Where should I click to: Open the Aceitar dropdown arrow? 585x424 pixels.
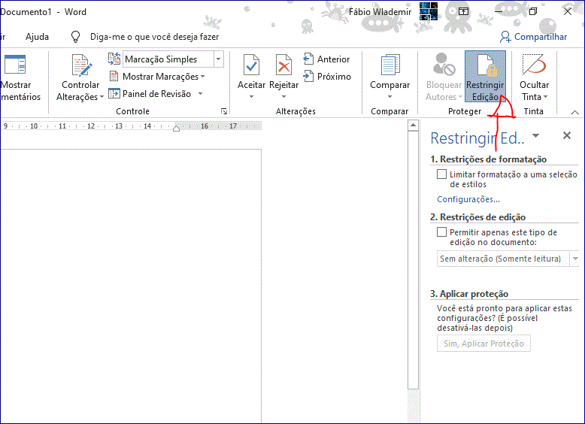(x=251, y=96)
